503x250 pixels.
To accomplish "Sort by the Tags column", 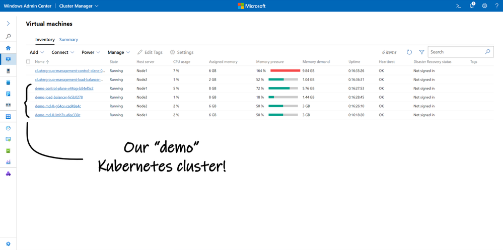I will 473,61.
